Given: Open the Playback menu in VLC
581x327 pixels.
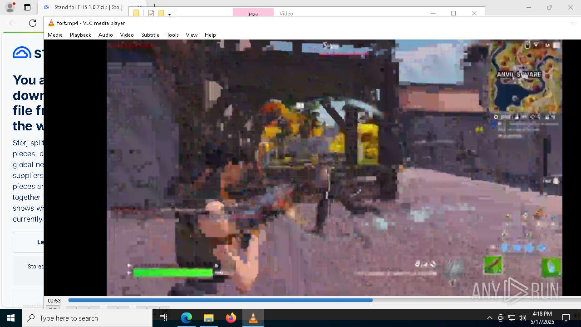Looking at the screenshot, I should (80, 35).
